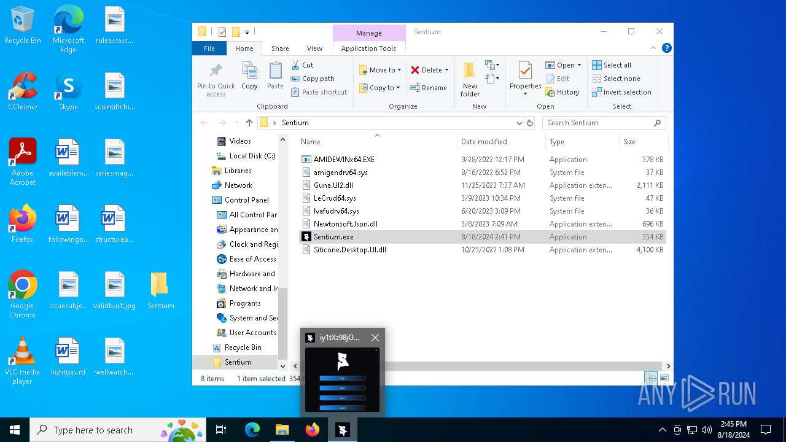This screenshot has height=442, width=786.
Task: Open Explorer help question mark
Action: (666, 48)
